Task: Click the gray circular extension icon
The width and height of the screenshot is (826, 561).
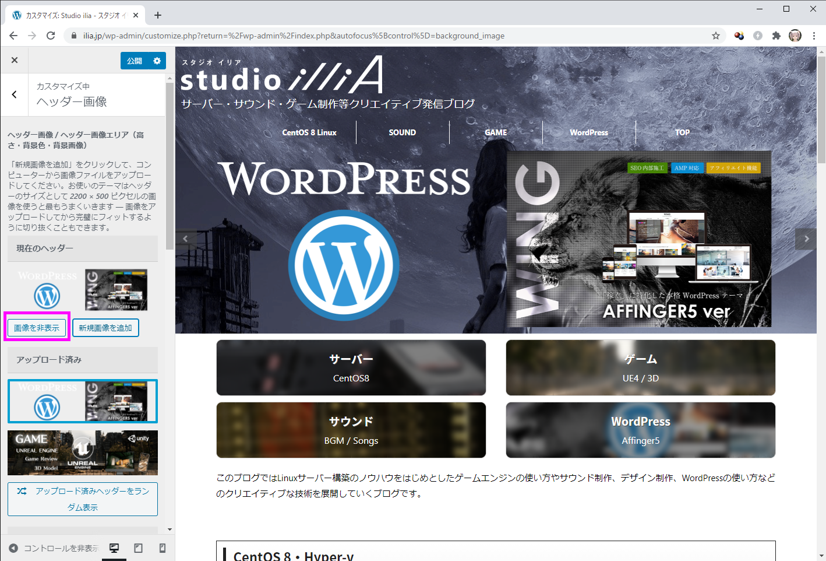Action: [x=758, y=36]
